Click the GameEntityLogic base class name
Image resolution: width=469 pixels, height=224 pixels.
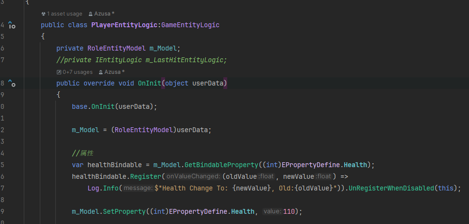click(190, 25)
